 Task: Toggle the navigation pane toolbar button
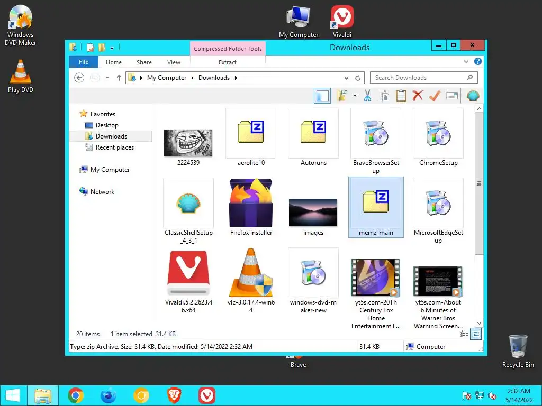click(x=322, y=96)
